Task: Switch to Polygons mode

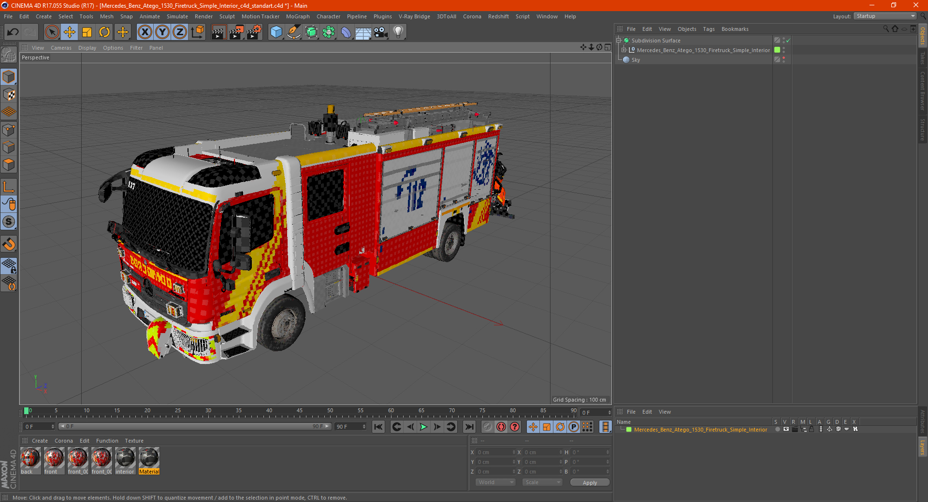Action: (x=9, y=165)
